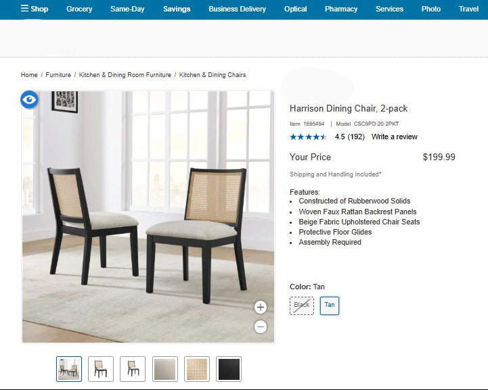488x390 pixels.
Task: Select the crossed-out Black color option
Action: 302,306
